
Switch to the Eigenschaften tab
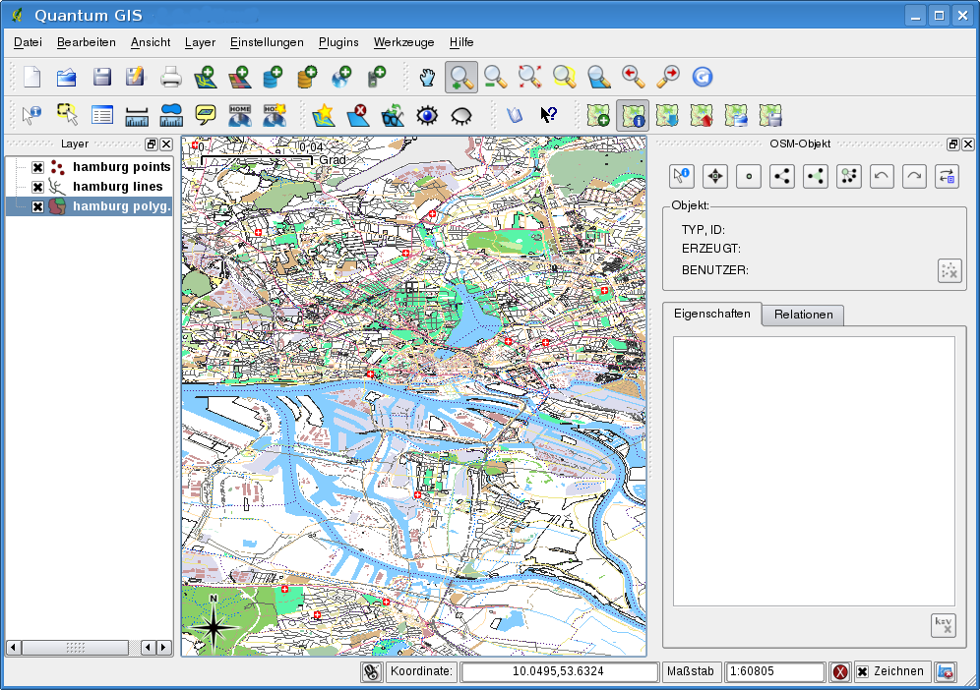click(x=711, y=314)
